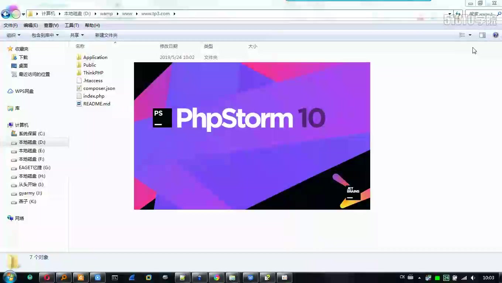Open the command prompt icon on the taskbar
The image size is (502, 283).
115,277
